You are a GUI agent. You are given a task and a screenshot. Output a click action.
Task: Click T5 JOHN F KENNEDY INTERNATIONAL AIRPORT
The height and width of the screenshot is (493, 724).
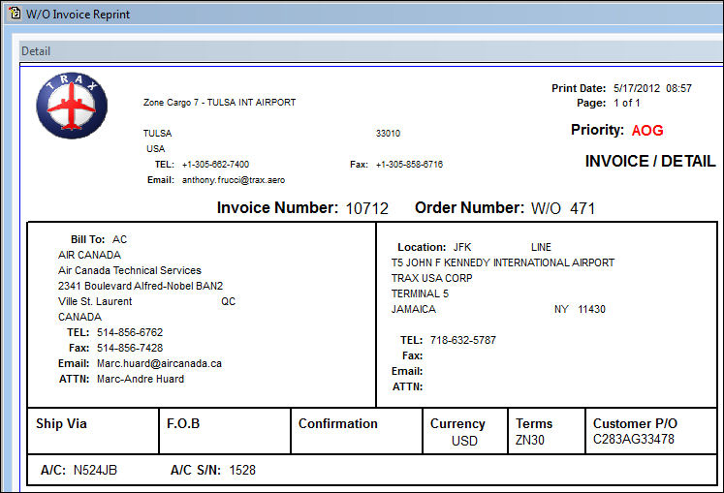[503, 262]
